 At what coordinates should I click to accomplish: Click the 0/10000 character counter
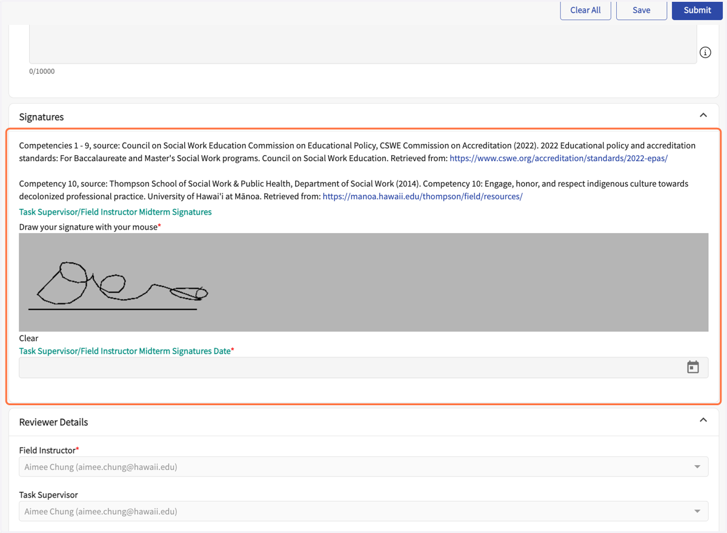click(x=42, y=71)
